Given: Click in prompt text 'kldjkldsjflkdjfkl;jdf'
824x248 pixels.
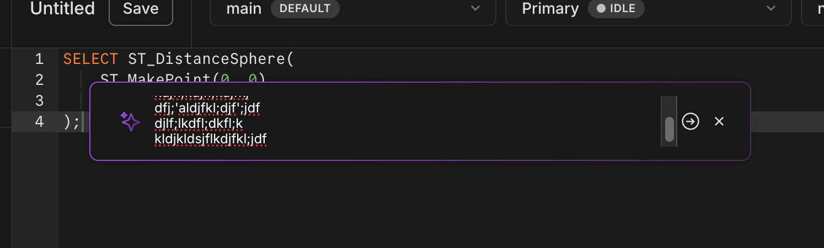Looking at the screenshot, I should pyautogui.click(x=211, y=139).
